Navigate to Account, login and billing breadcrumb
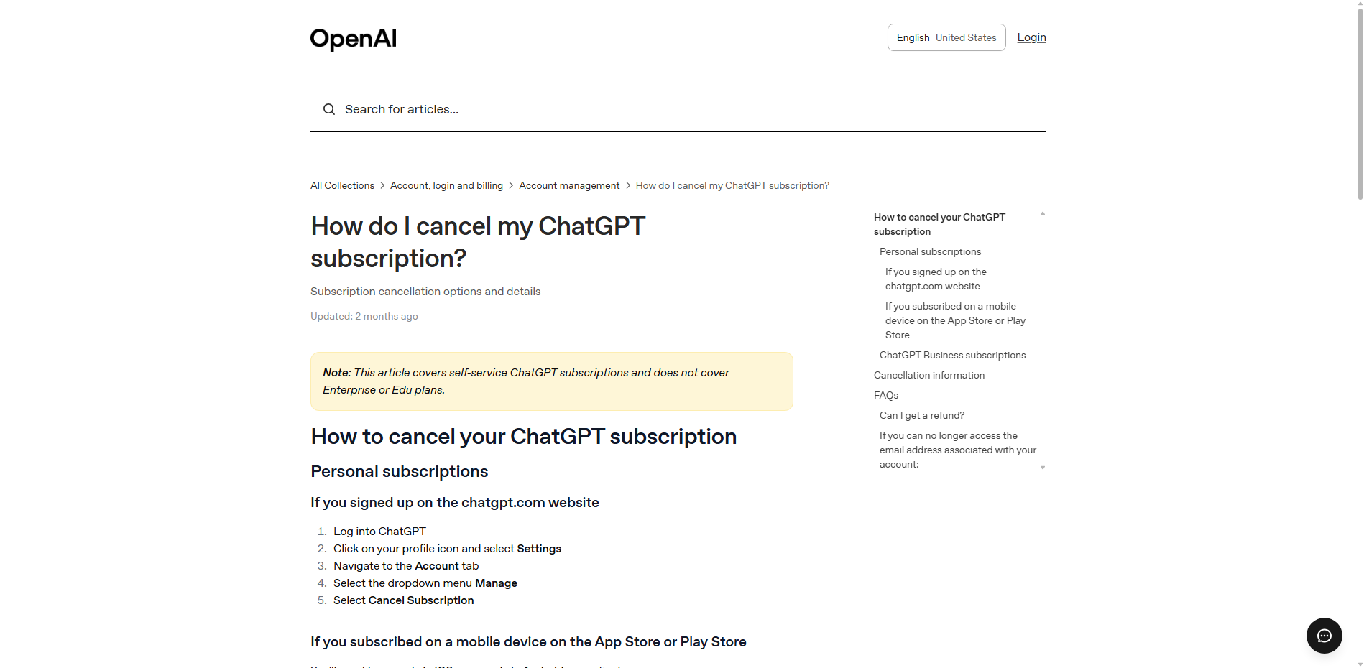The image size is (1364, 668). pos(446,185)
